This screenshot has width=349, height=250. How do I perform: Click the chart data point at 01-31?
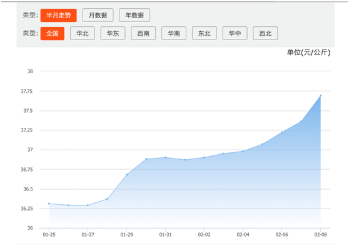click(165, 157)
